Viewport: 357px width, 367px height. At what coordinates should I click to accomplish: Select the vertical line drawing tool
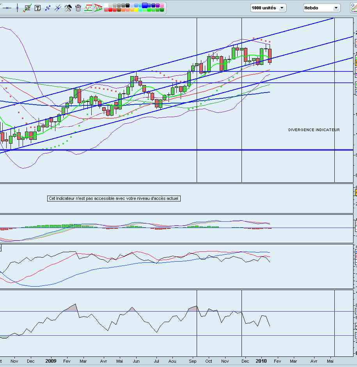(x=17, y=8)
